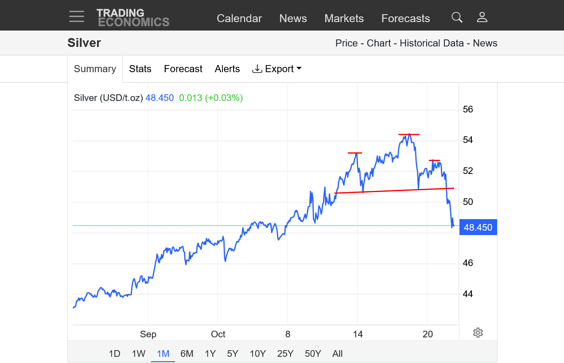The height and width of the screenshot is (363, 564).
Task: Select the 1D time range
Action: tap(114, 354)
